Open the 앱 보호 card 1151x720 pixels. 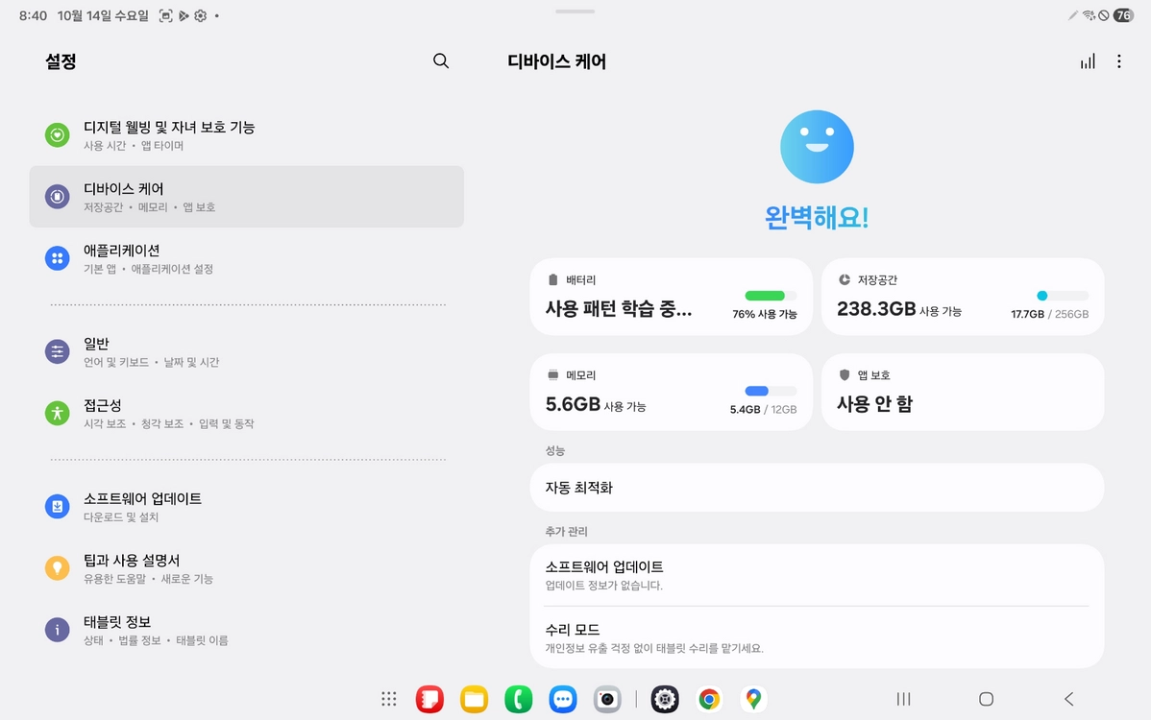tap(963, 393)
